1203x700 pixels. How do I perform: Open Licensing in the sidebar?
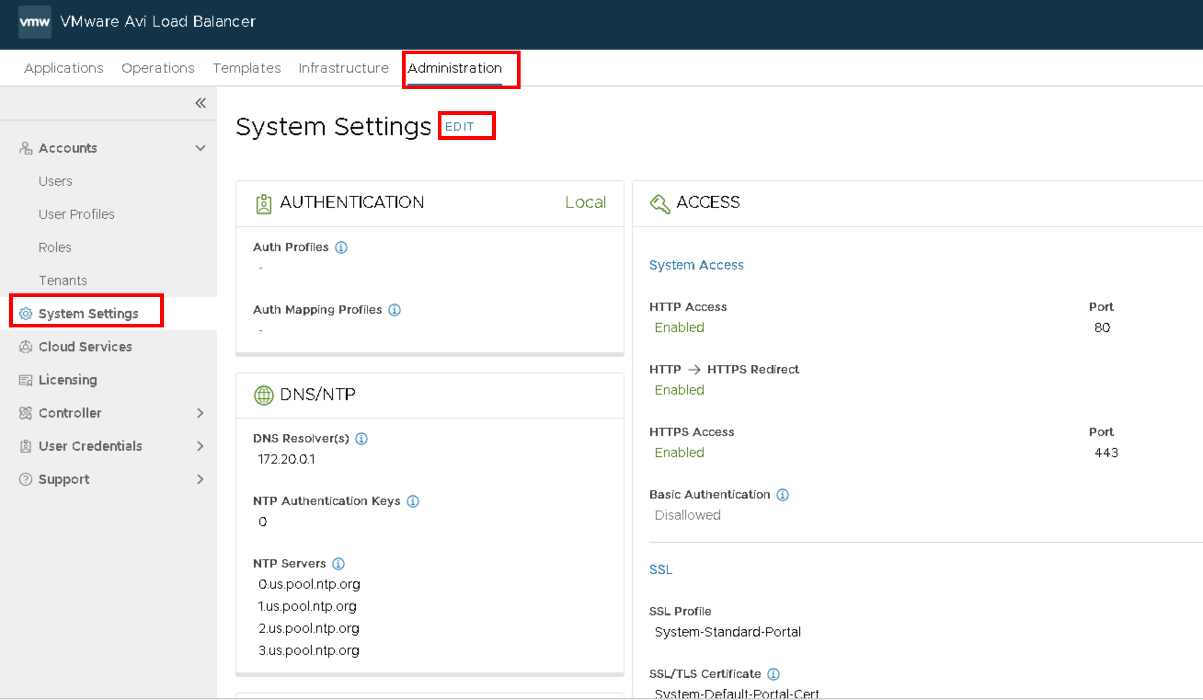click(68, 380)
